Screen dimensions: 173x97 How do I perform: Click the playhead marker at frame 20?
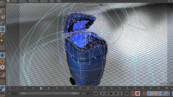(41, 88)
